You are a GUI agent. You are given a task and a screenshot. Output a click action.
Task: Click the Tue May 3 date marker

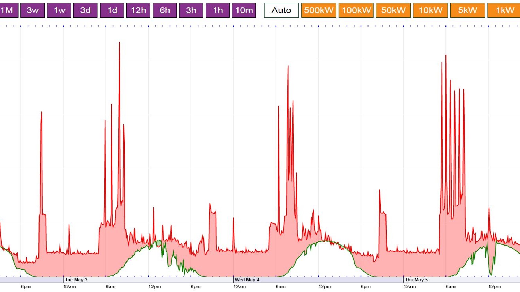[x=76, y=280]
